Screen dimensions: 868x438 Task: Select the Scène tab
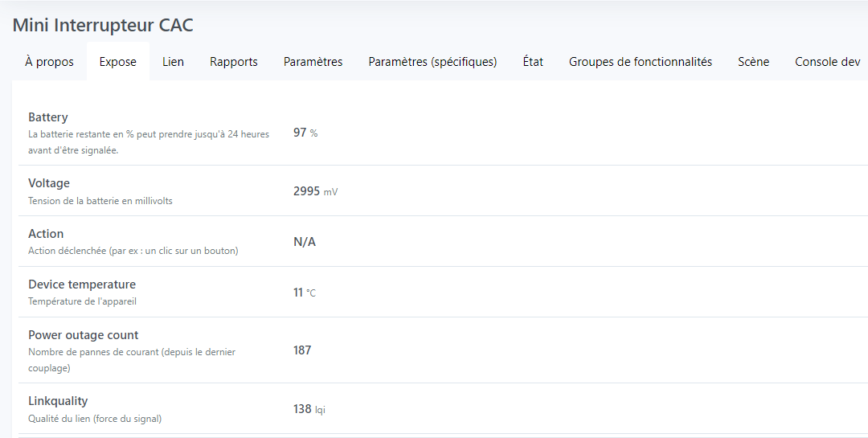pos(753,61)
